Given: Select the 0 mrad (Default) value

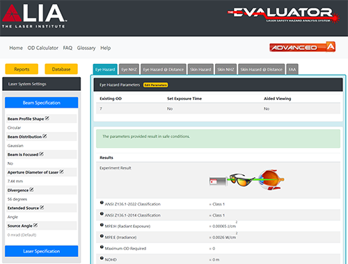Looking at the screenshot, I should (22, 235).
